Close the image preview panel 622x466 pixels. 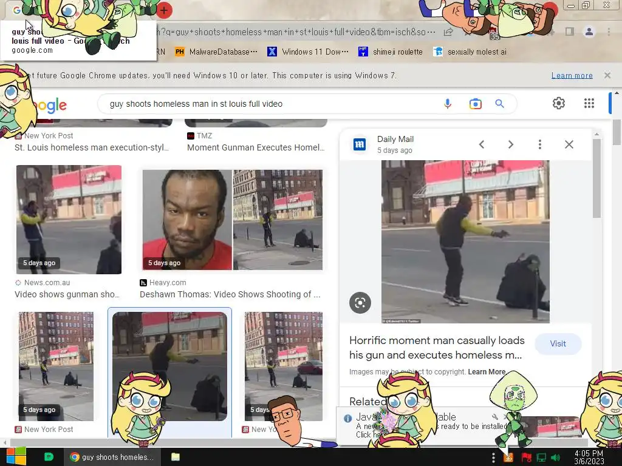pyautogui.click(x=569, y=144)
